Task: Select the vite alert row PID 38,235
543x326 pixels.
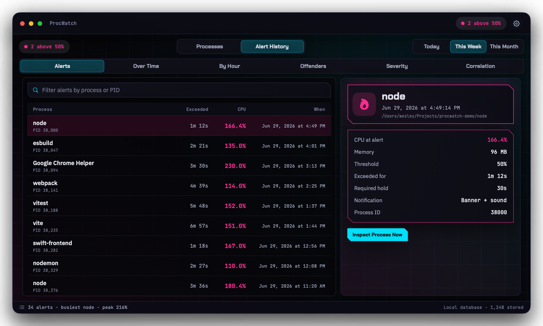Action: pyautogui.click(x=179, y=226)
